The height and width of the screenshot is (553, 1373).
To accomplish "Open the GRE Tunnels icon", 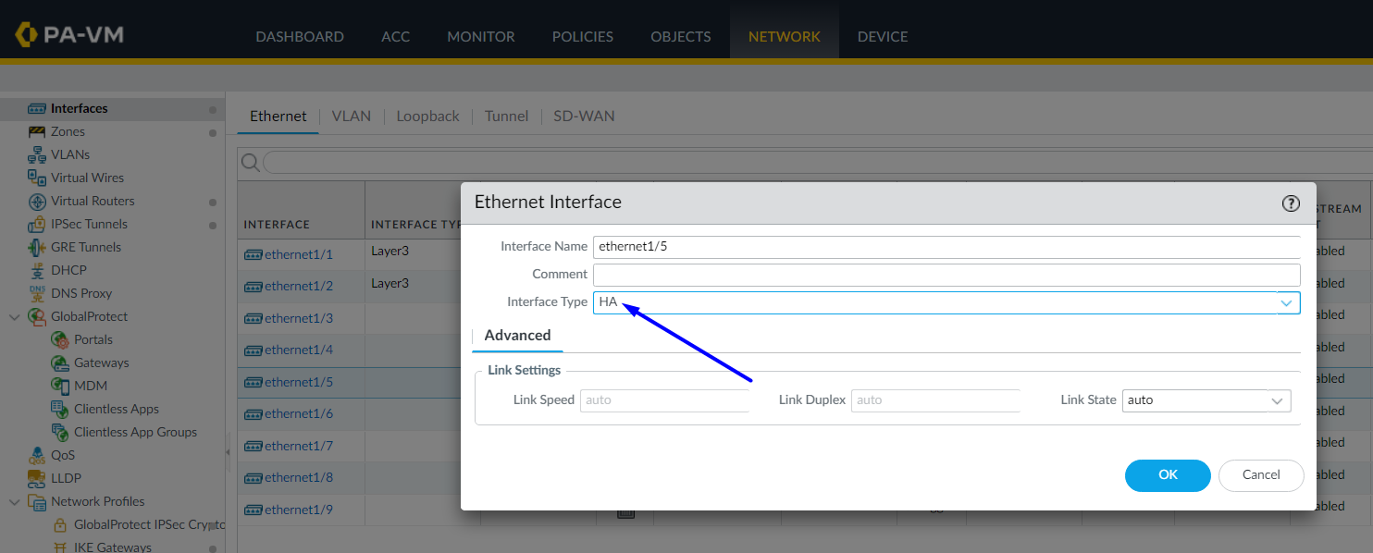I will coord(39,247).
